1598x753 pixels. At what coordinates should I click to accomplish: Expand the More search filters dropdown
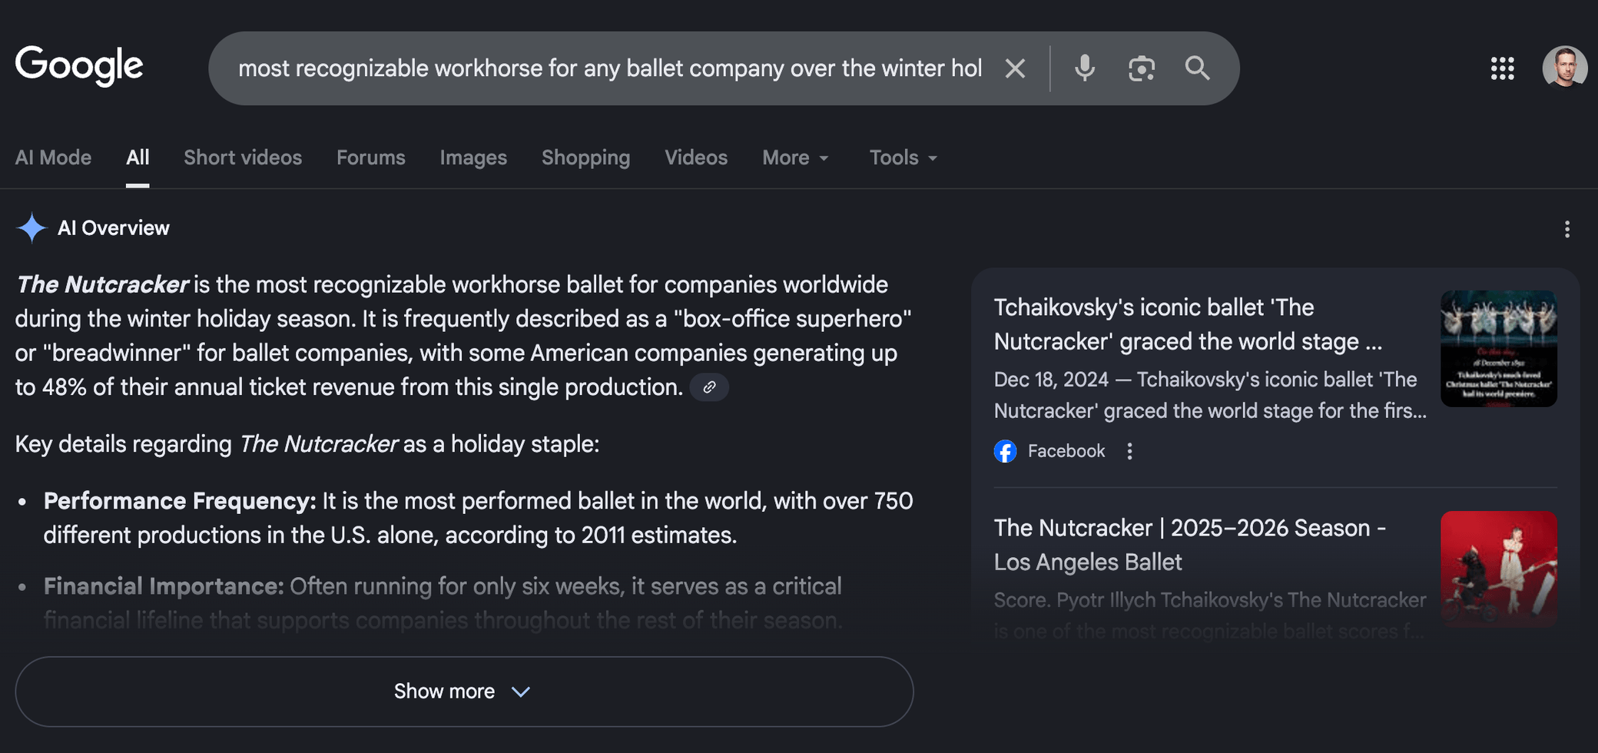tap(795, 158)
